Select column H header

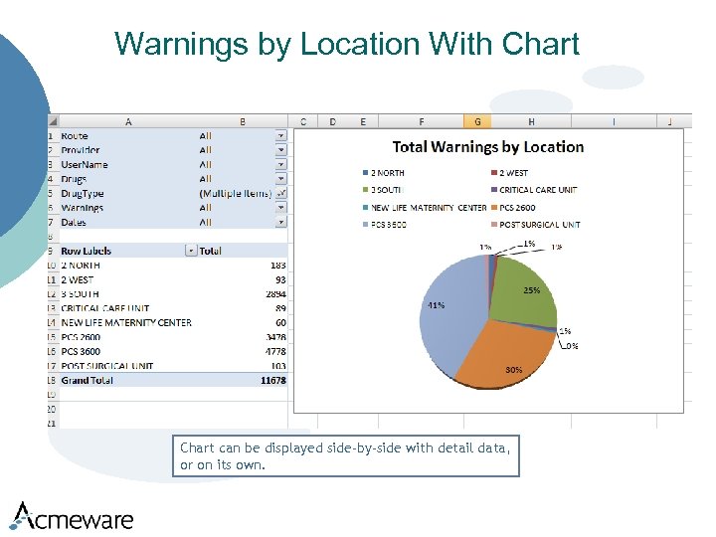531,121
